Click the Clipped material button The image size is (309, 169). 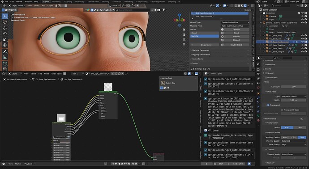pos(235,40)
